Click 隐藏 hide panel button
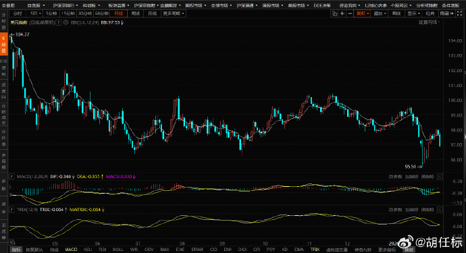The width and height of the screenshot is (466, 253). [x=446, y=13]
